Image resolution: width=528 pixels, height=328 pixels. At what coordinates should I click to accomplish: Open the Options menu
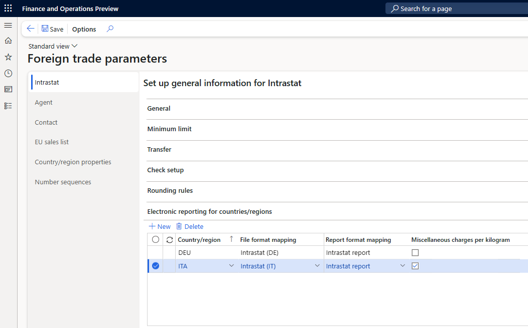point(84,29)
